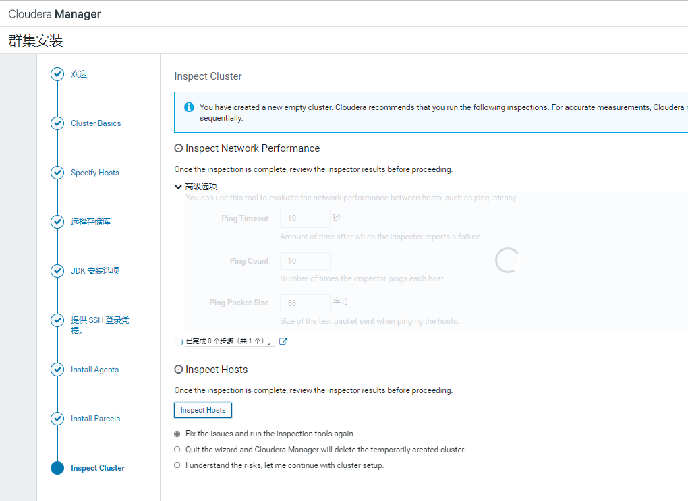Select 'I understand the risks' radio option
Viewport: 688px width, 501px height.
click(177, 465)
